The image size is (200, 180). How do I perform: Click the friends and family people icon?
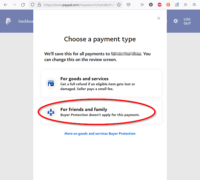51,112
